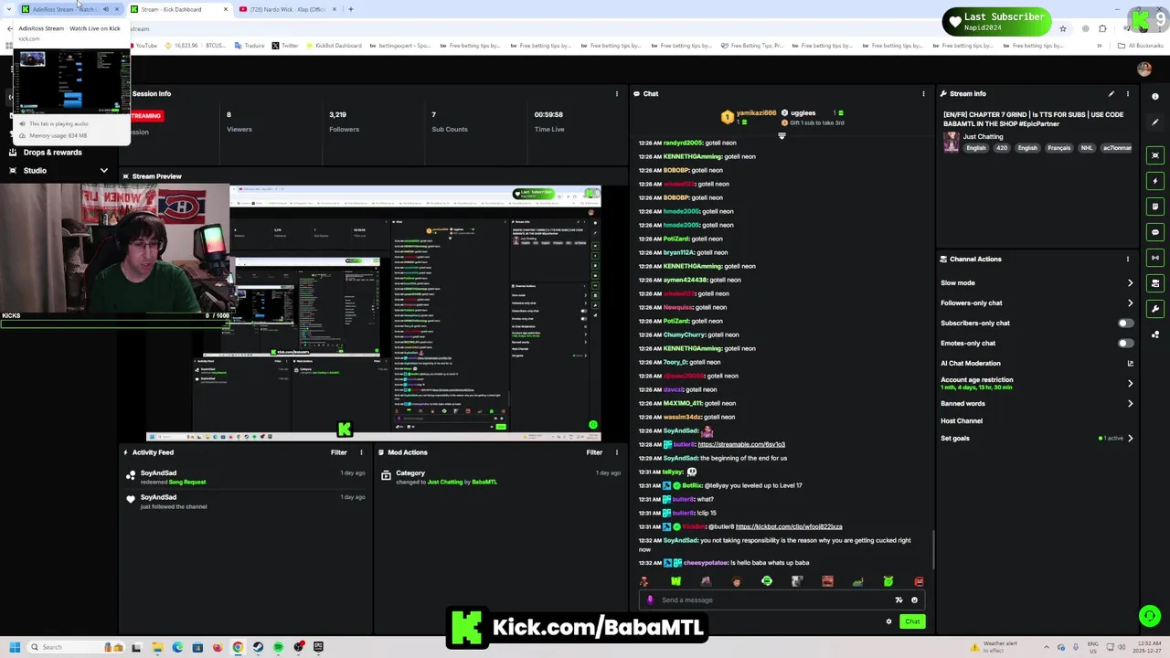This screenshot has width=1170, height=658.
Task: Open Spotify from the Windows taskbar
Action: (278, 647)
